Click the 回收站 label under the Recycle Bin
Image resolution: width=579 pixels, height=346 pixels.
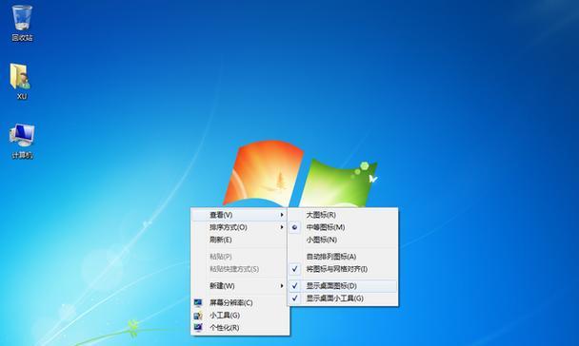[22, 38]
